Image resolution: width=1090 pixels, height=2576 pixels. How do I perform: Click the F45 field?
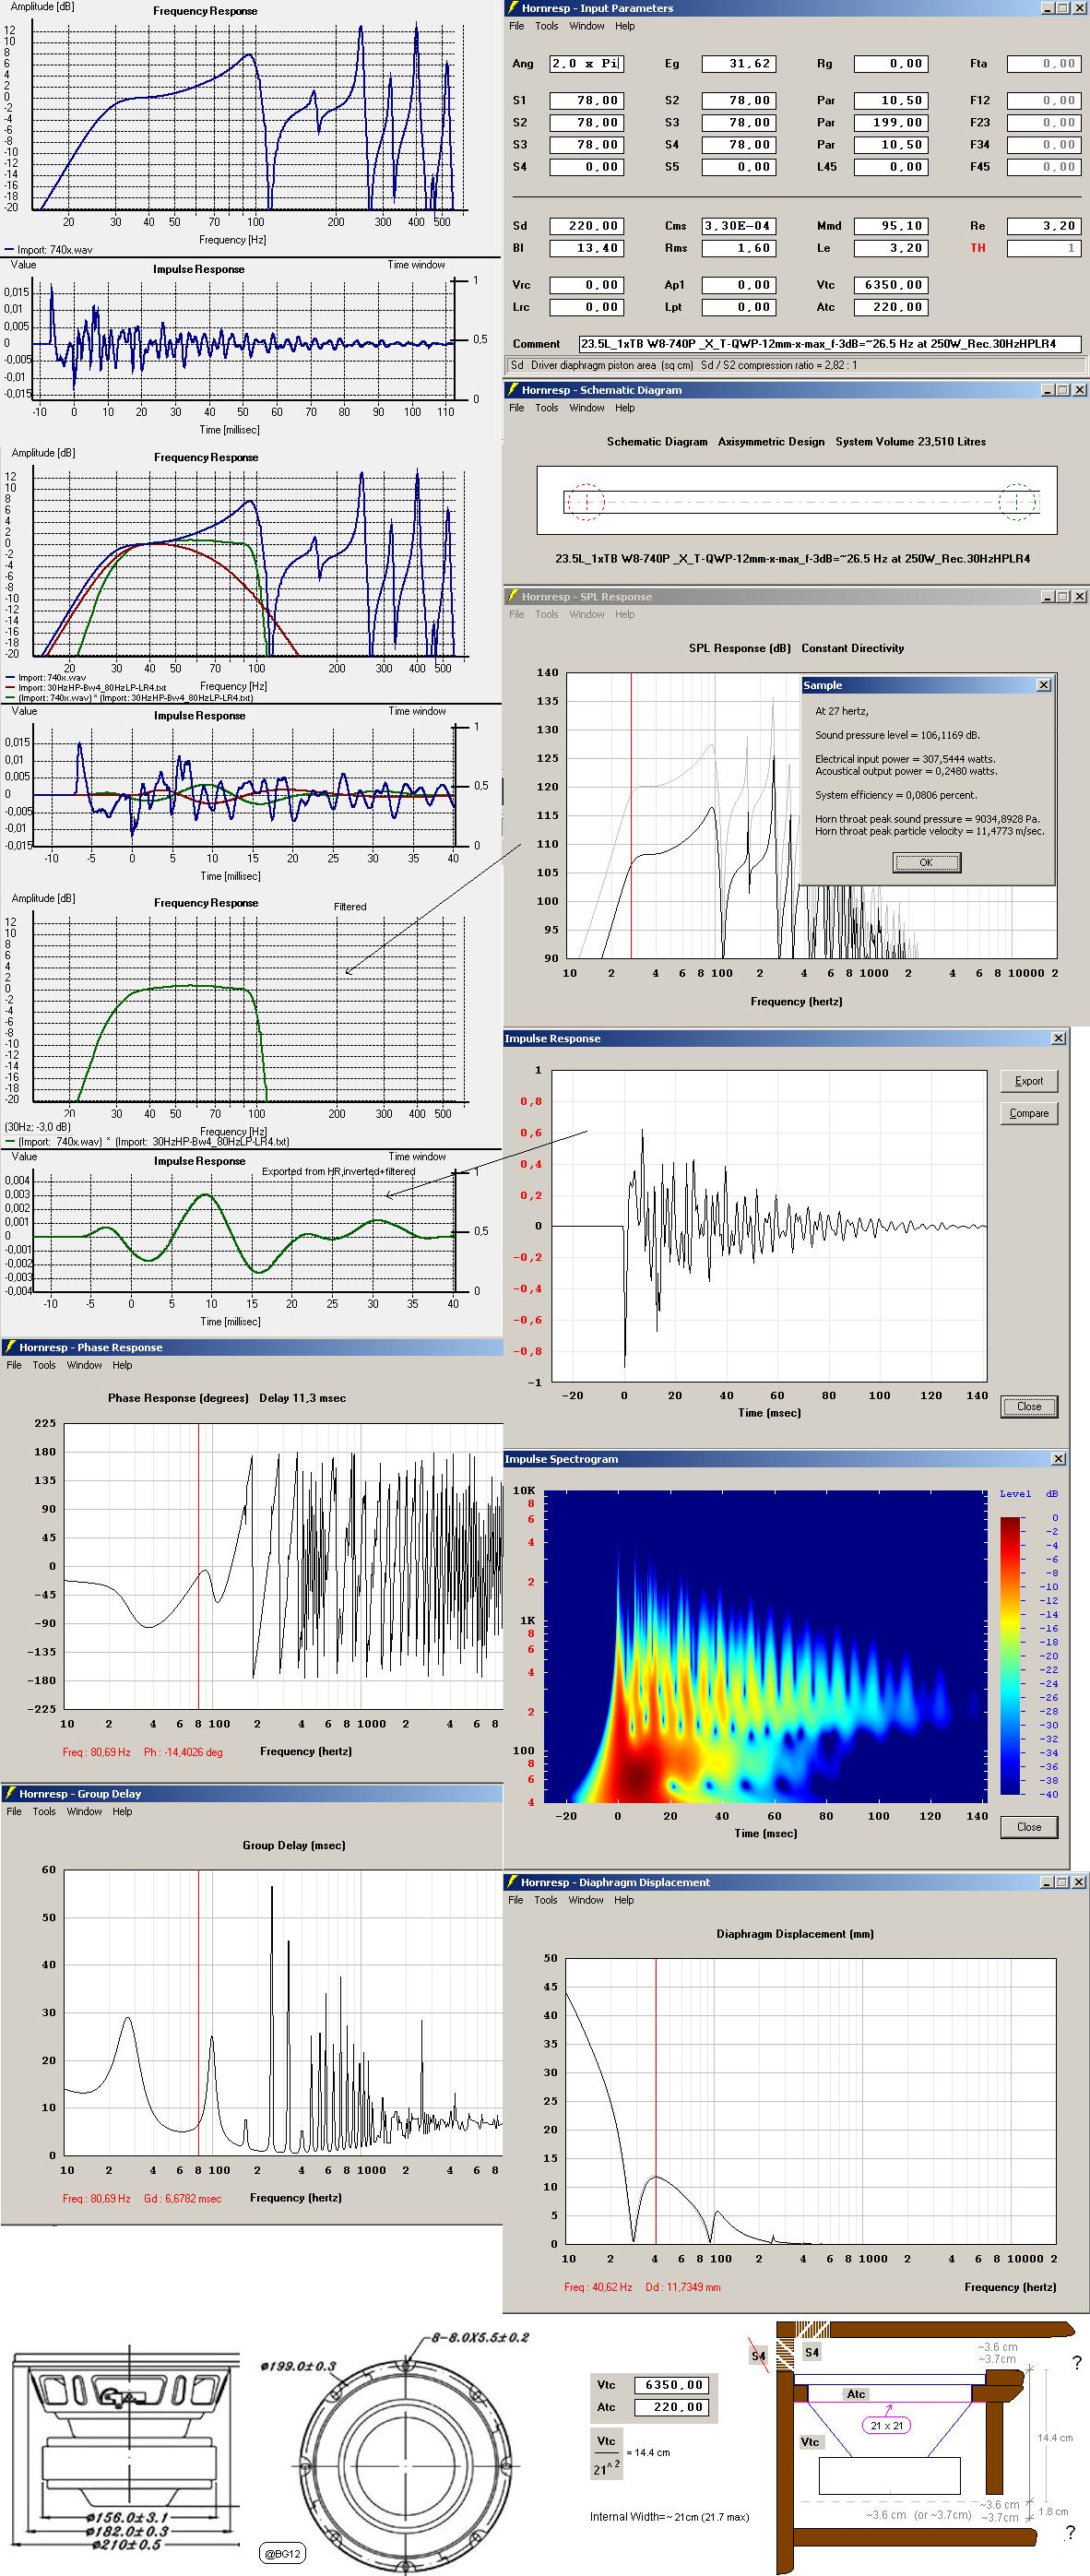[x=1044, y=167]
